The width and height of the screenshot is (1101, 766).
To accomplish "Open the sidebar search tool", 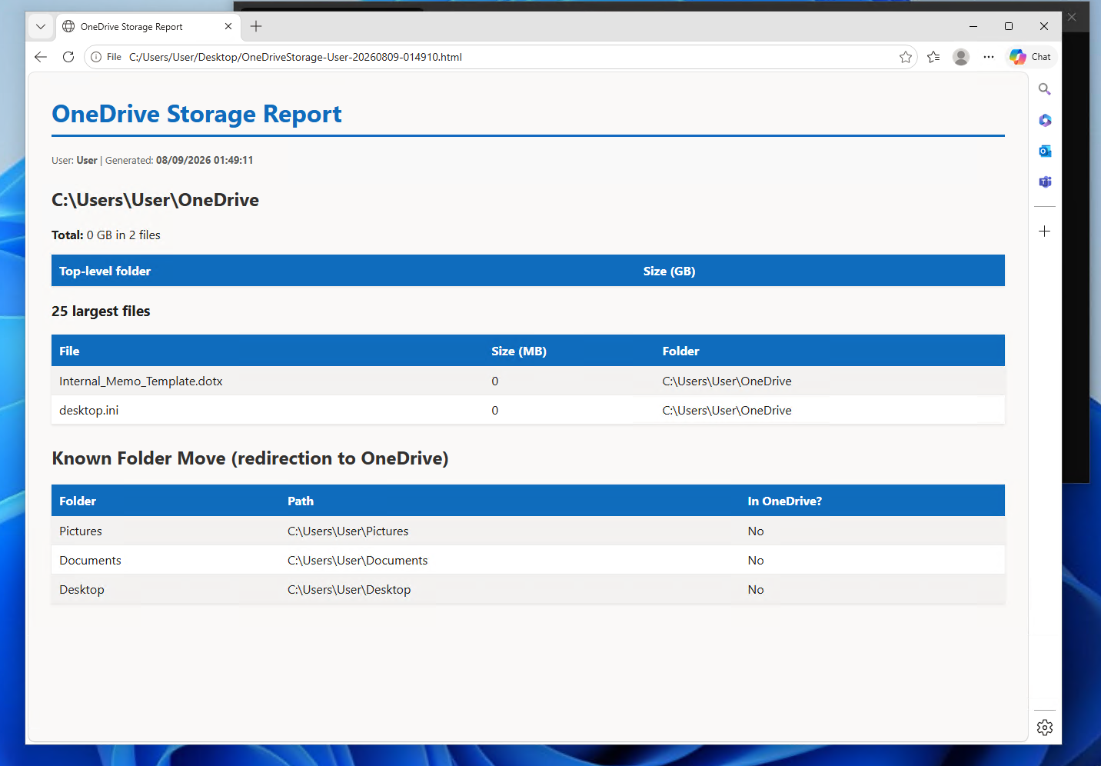I will [1045, 89].
